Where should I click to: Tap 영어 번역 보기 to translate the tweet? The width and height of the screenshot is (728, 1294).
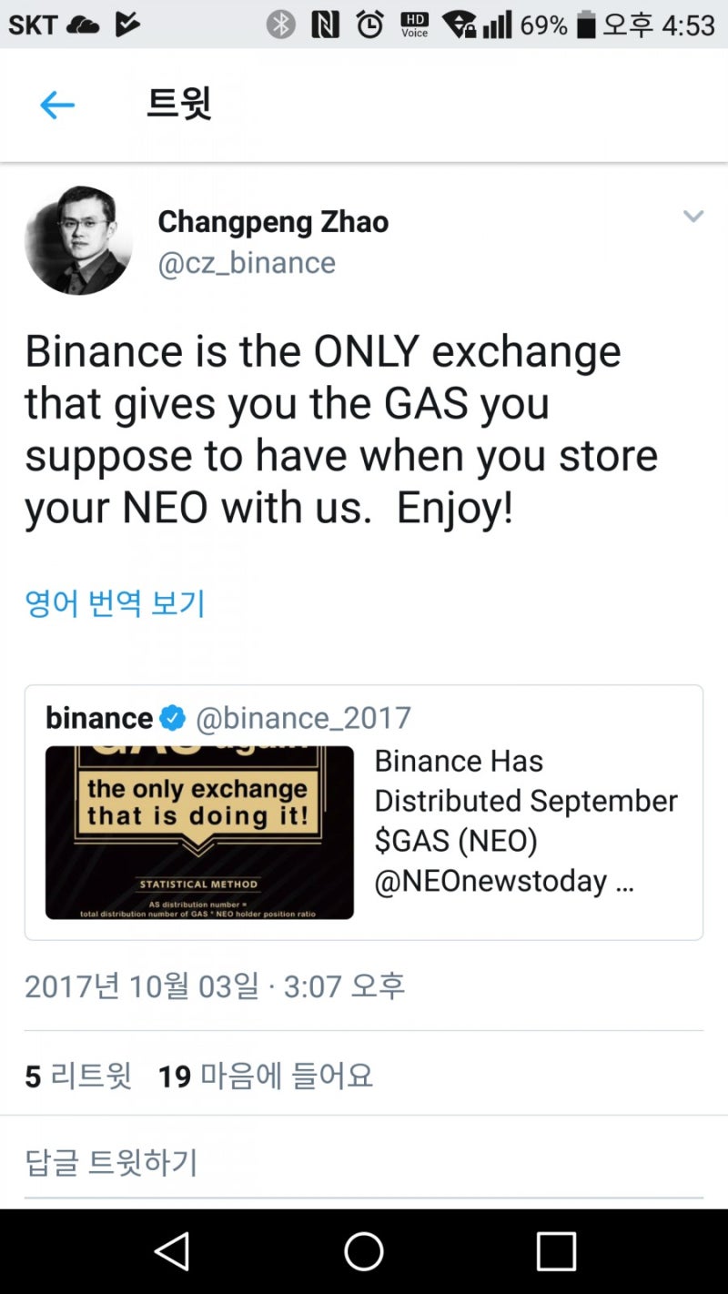click(x=115, y=602)
